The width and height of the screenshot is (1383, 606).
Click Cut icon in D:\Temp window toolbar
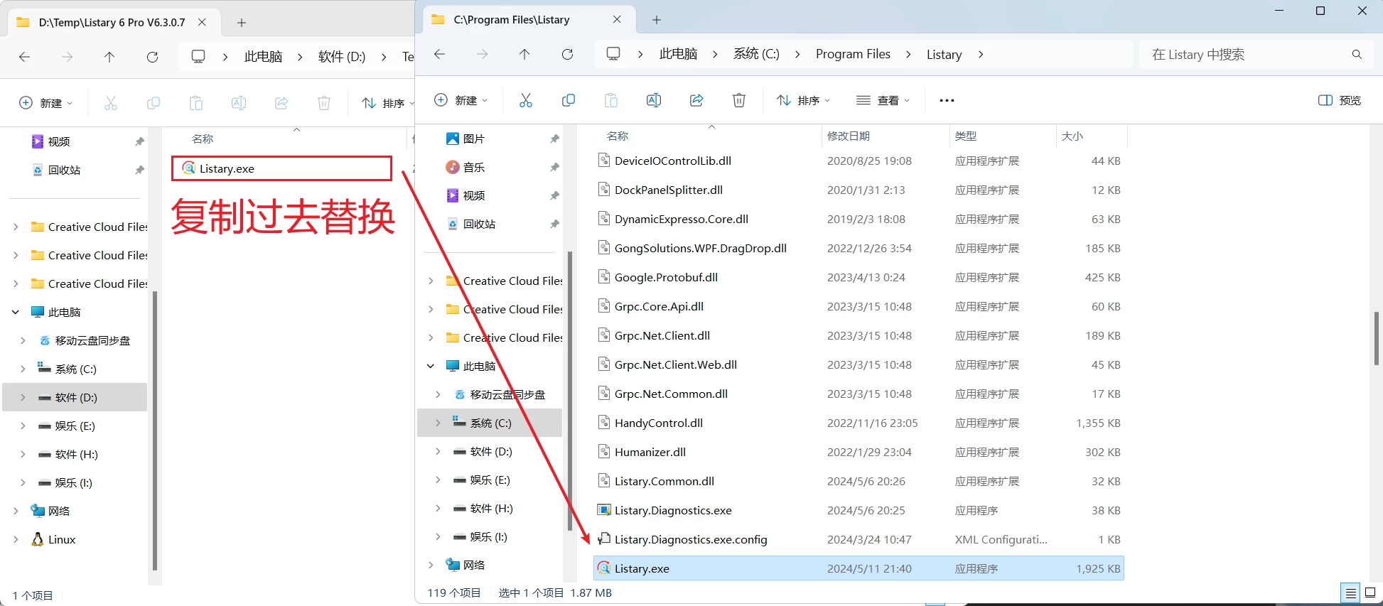point(111,103)
